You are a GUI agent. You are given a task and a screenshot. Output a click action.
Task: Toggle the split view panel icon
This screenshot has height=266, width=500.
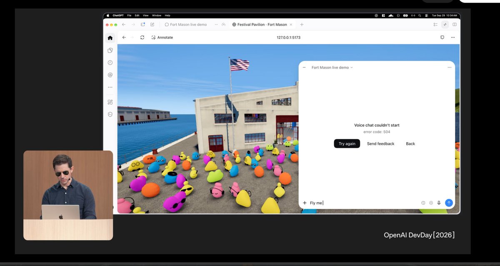click(454, 25)
